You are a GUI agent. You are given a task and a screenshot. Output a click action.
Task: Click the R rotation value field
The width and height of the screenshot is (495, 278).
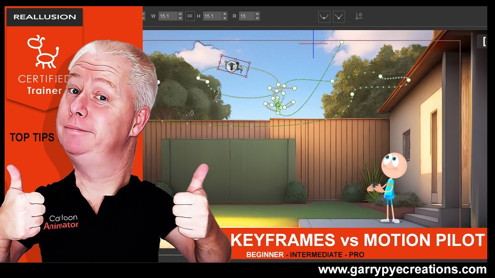pos(247,16)
